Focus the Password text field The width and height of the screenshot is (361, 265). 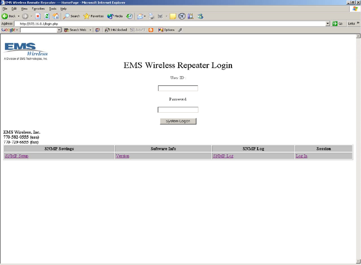pos(178,110)
